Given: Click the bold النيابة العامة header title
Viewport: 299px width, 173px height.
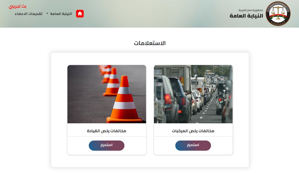Looking at the screenshot, I should tap(246, 15).
